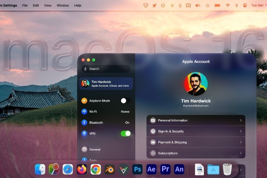The width and height of the screenshot is (267, 178).
Task: Click the brightness sun menu bar icon
Action: [x=172, y=5]
